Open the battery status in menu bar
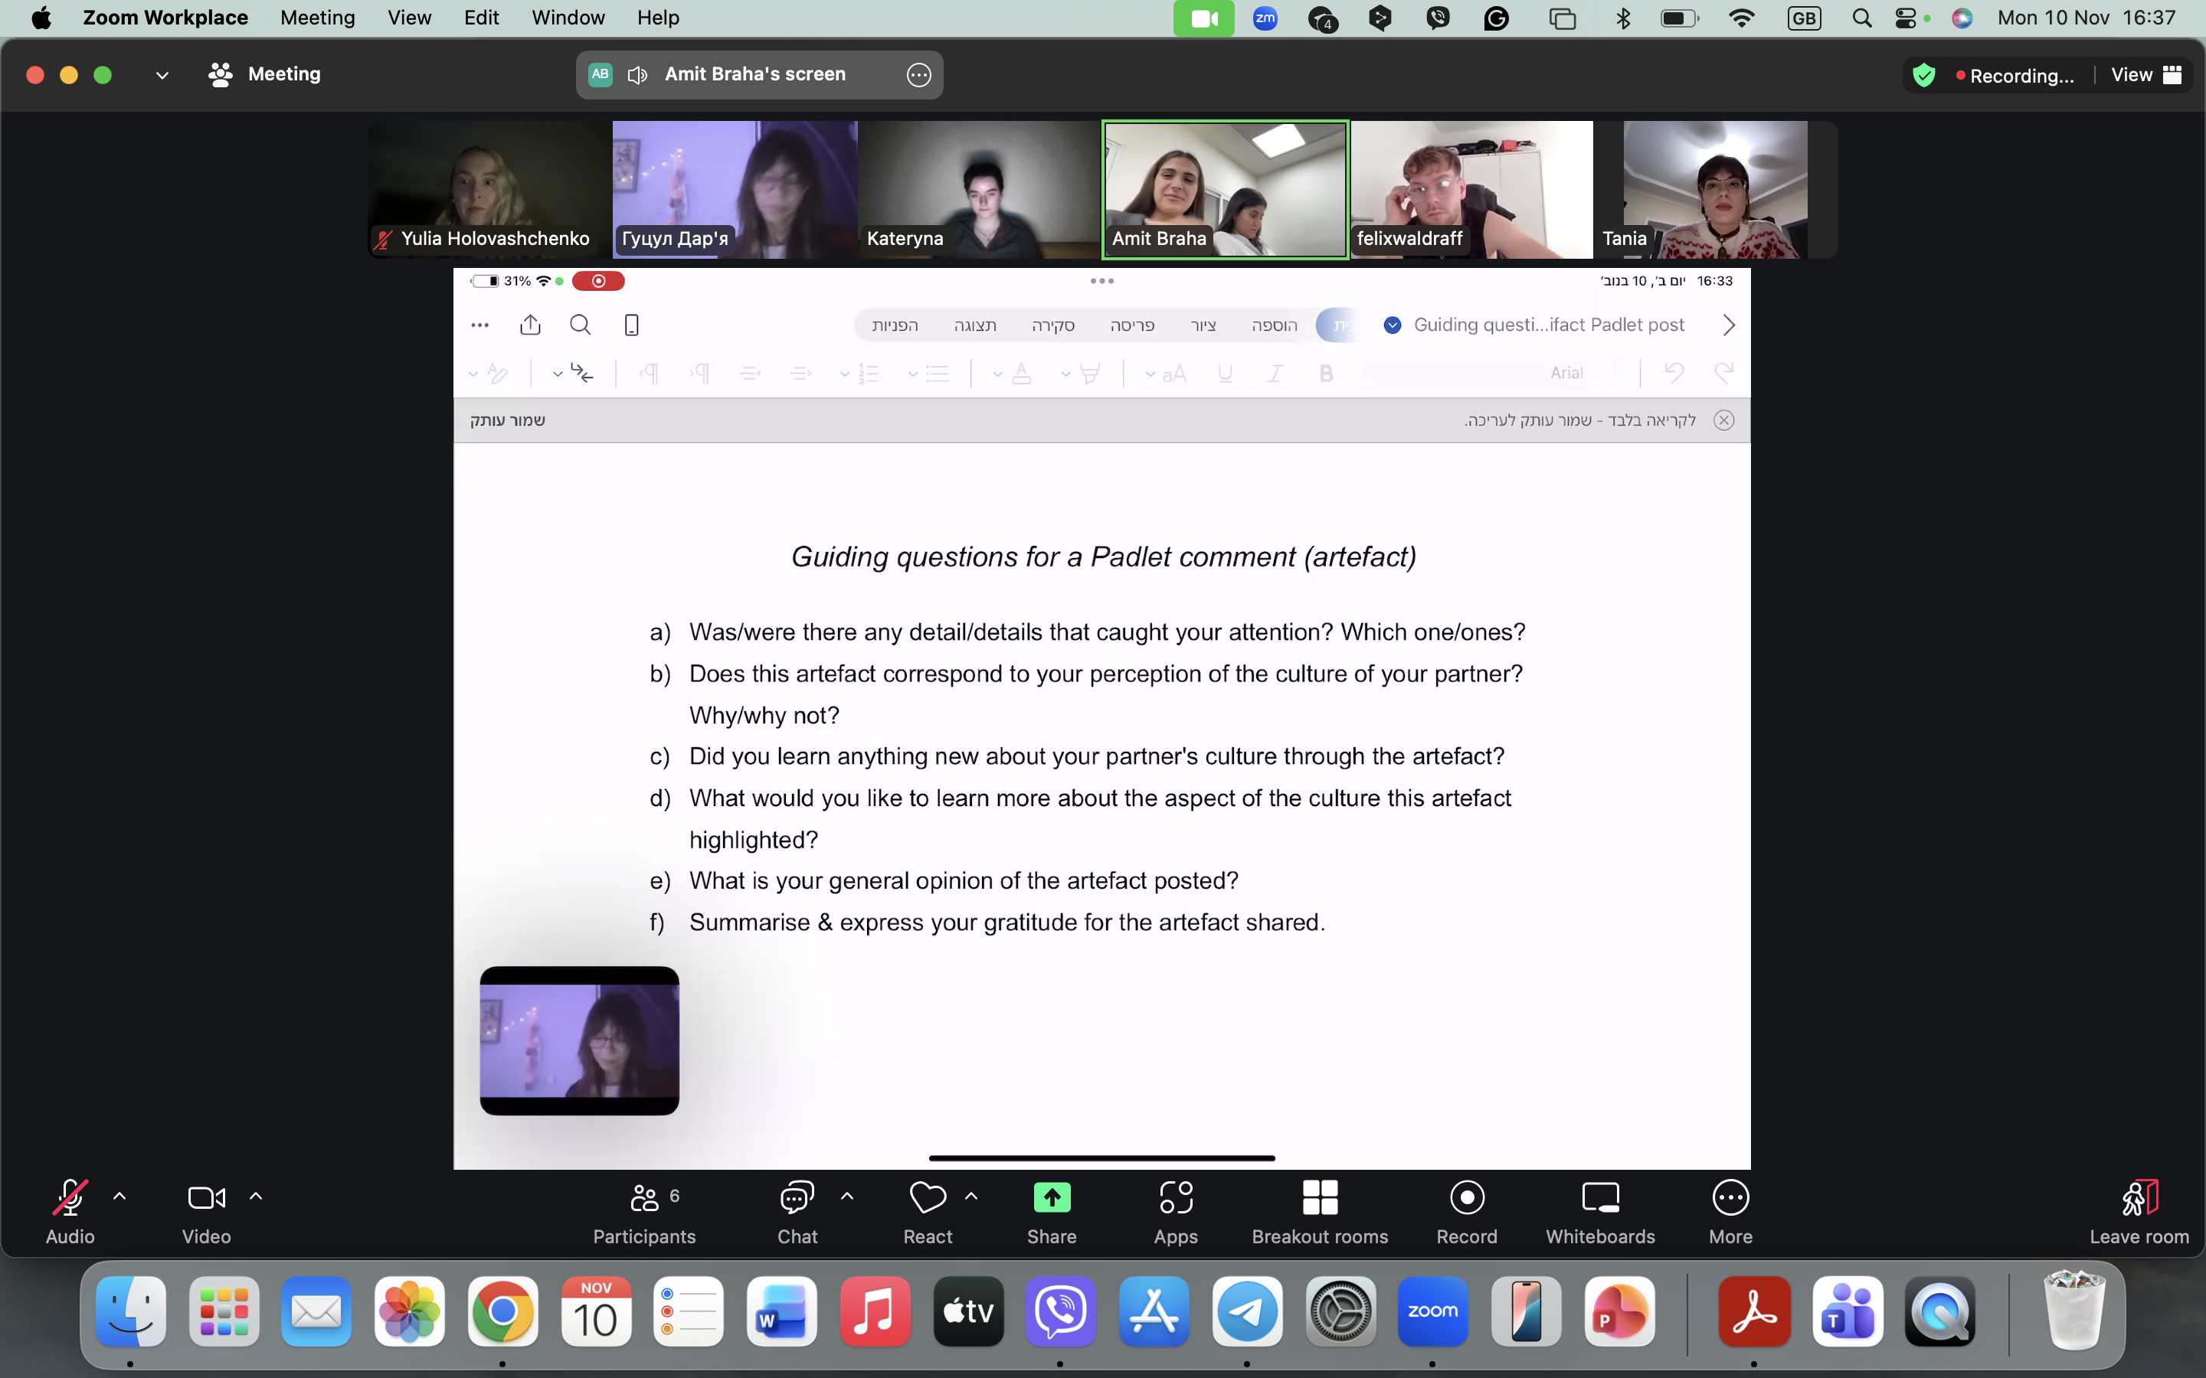Viewport: 2206px width, 1378px height. tap(1679, 18)
